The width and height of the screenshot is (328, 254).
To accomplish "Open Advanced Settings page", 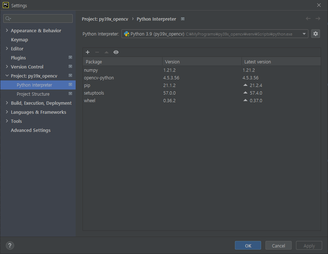I will 31,130.
